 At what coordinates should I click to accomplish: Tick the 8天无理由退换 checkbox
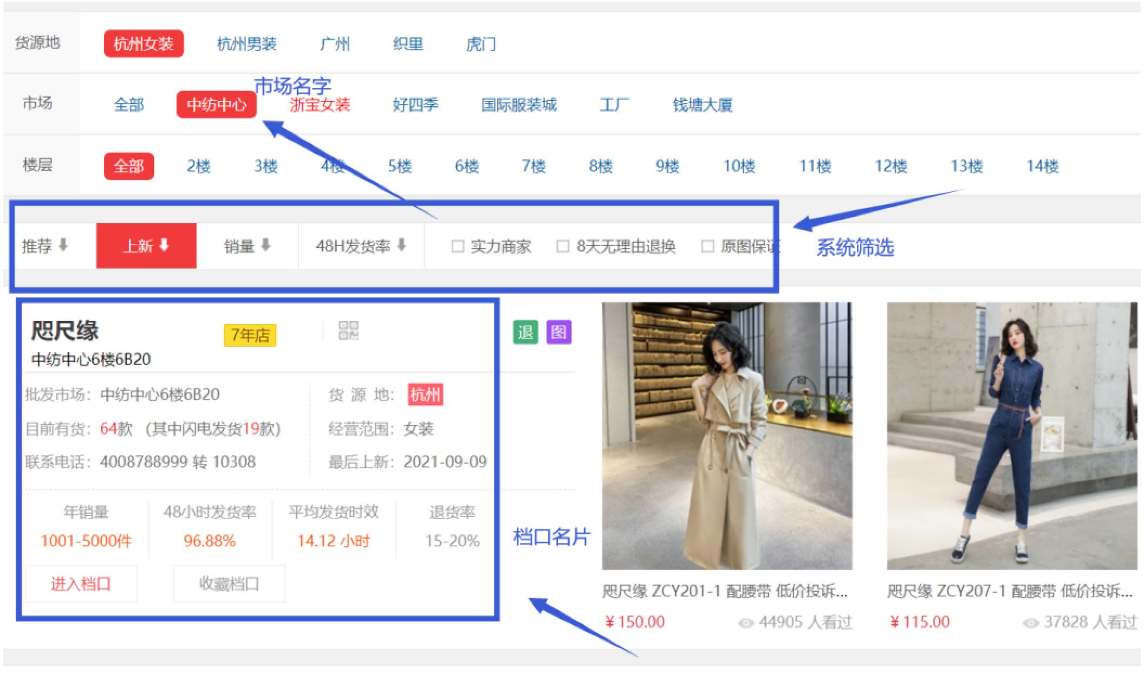coord(563,247)
